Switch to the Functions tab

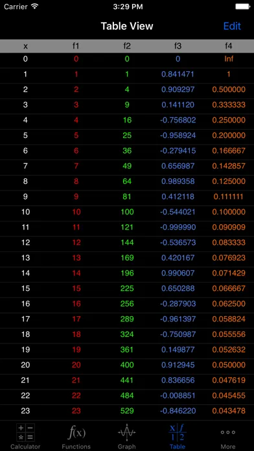76,436
